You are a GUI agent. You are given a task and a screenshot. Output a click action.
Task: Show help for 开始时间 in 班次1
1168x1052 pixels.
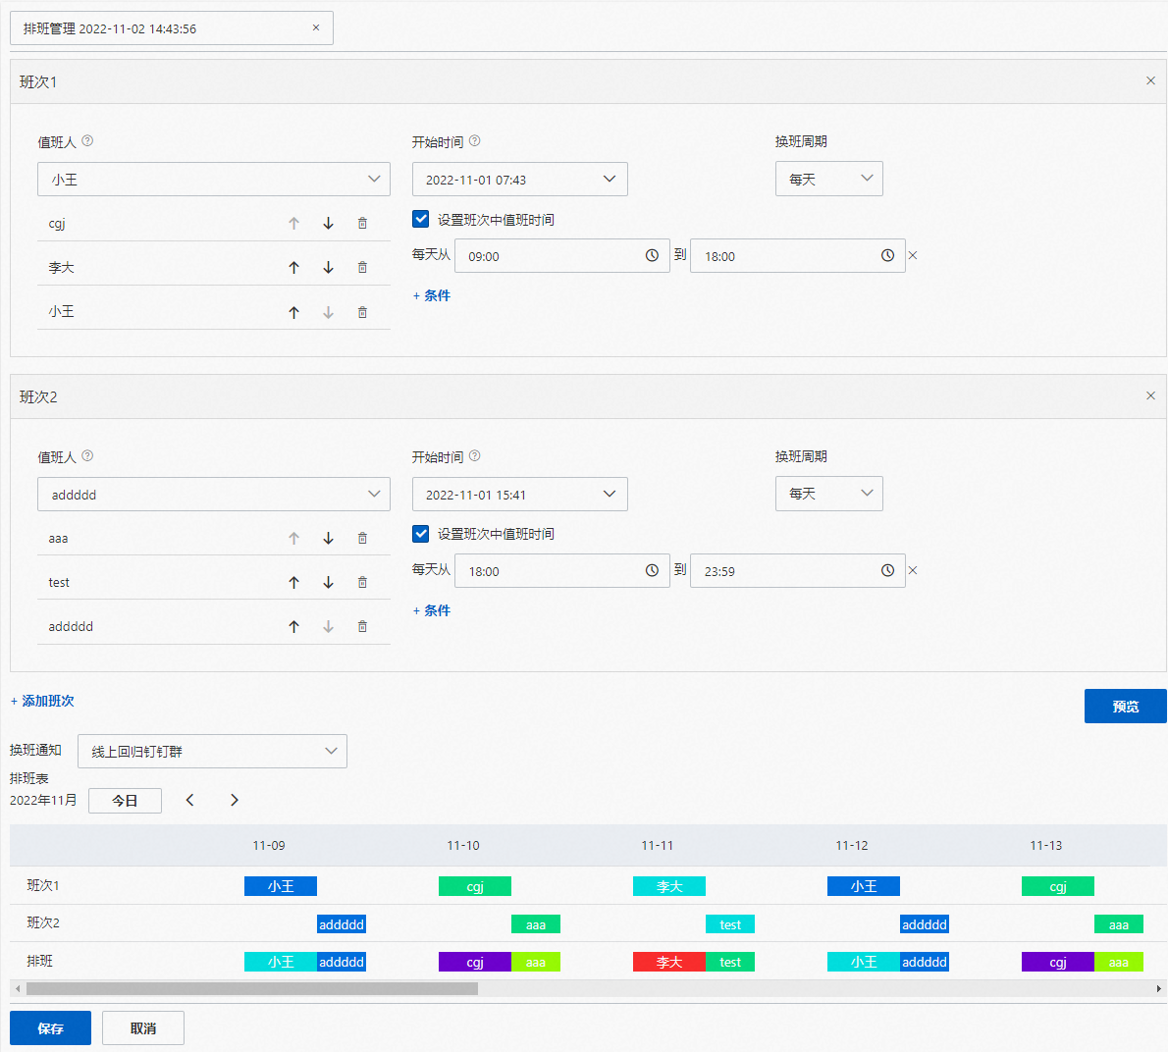474,140
